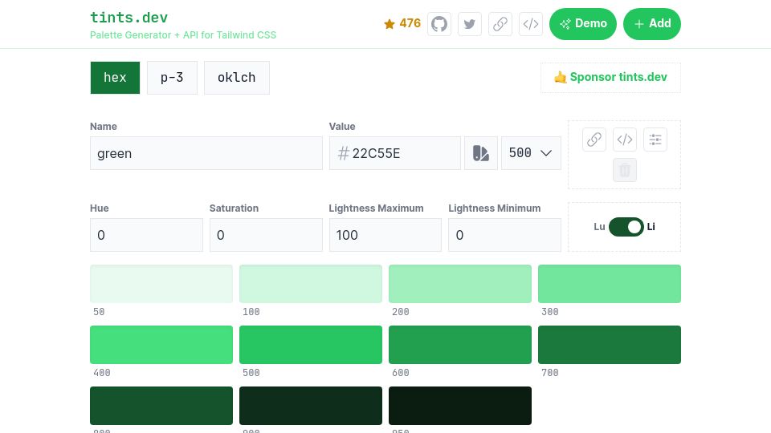Toggle the Lu / Li lightness switch
This screenshot has height=433, width=771.
point(626,227)
